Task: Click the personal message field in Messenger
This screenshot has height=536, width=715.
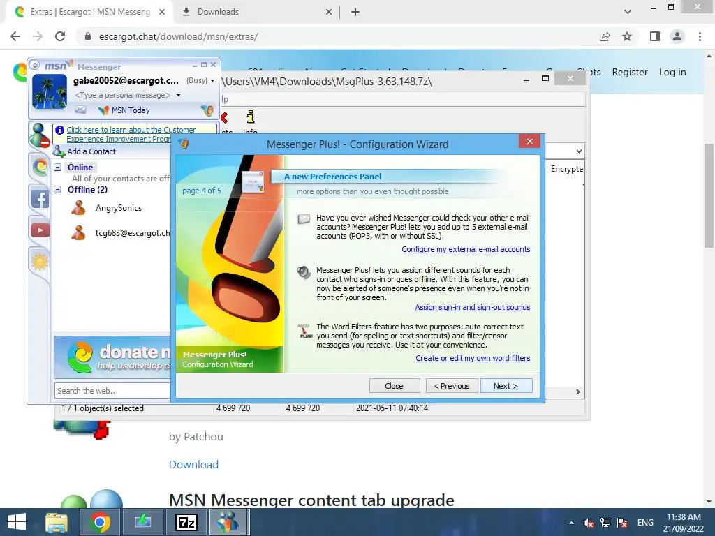Action: coord(123,95)
